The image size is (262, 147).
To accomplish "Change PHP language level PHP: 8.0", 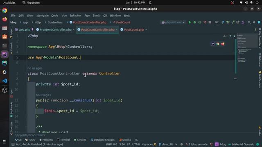I will coord(112,144).
